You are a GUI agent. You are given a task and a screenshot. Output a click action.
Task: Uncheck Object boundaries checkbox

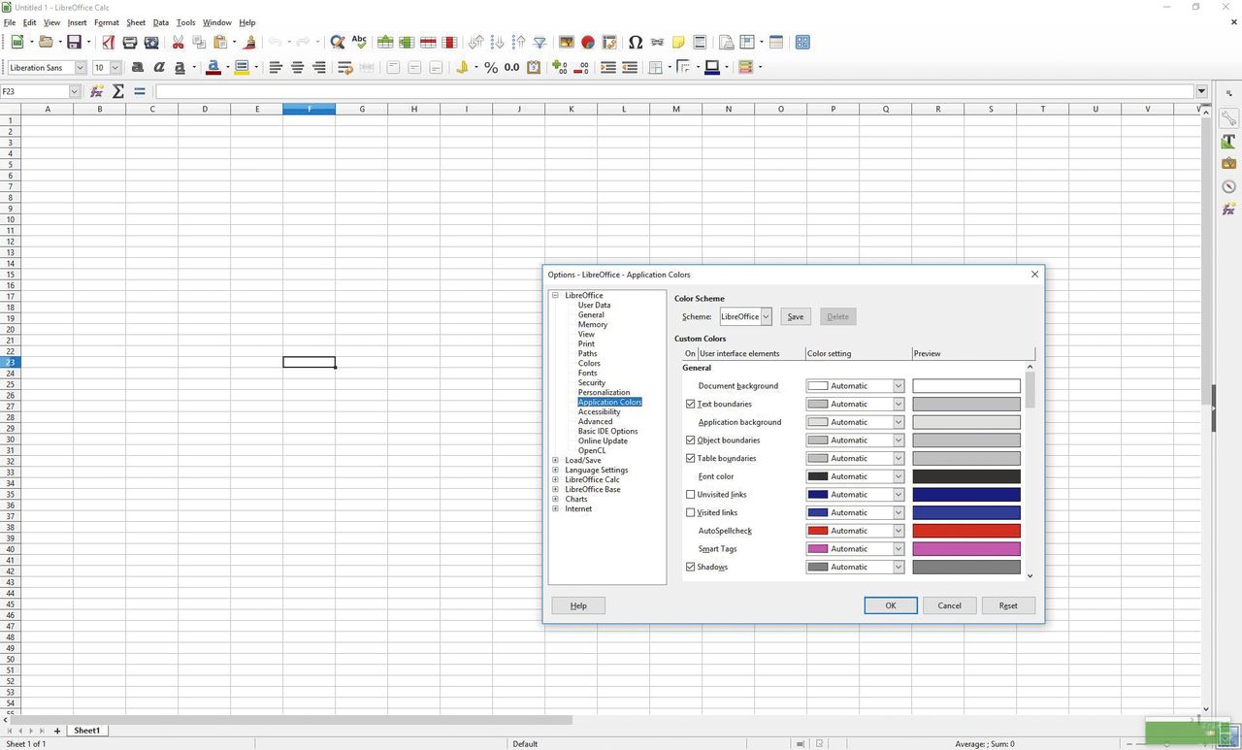coord(691,440)
